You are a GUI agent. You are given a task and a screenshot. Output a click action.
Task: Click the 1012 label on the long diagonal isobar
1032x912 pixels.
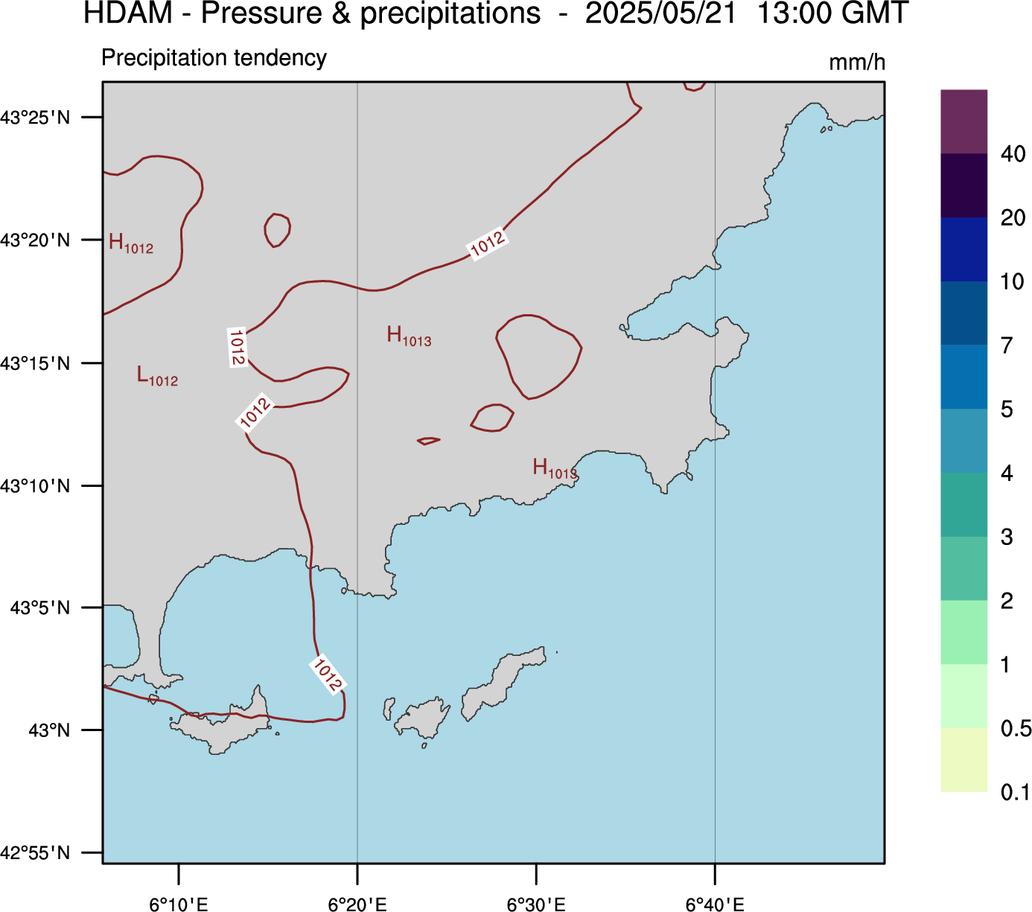coord(488,243)
